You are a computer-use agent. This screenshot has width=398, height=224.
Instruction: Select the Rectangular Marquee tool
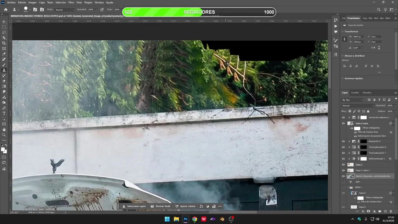(4, 27)
